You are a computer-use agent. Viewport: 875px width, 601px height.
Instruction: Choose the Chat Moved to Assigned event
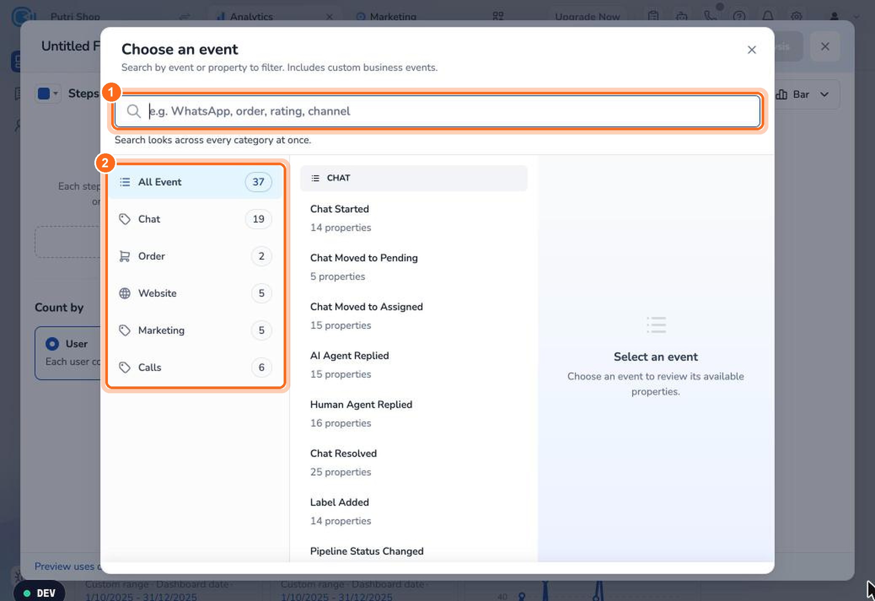click(413, 316)
